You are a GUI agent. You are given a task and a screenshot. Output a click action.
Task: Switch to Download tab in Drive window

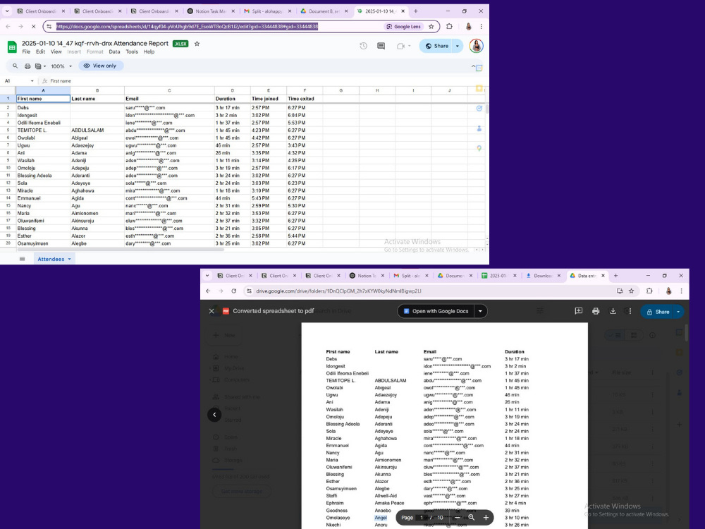tap(542, 276)
